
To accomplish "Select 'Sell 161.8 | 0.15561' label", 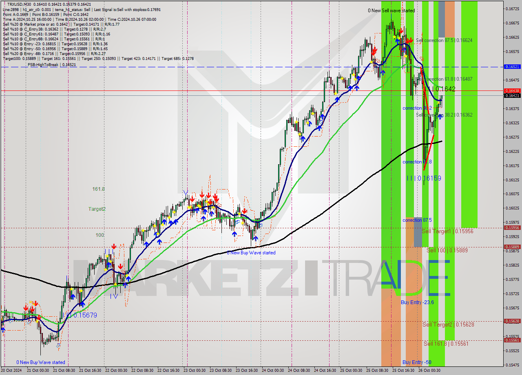I will click(446, 344).
